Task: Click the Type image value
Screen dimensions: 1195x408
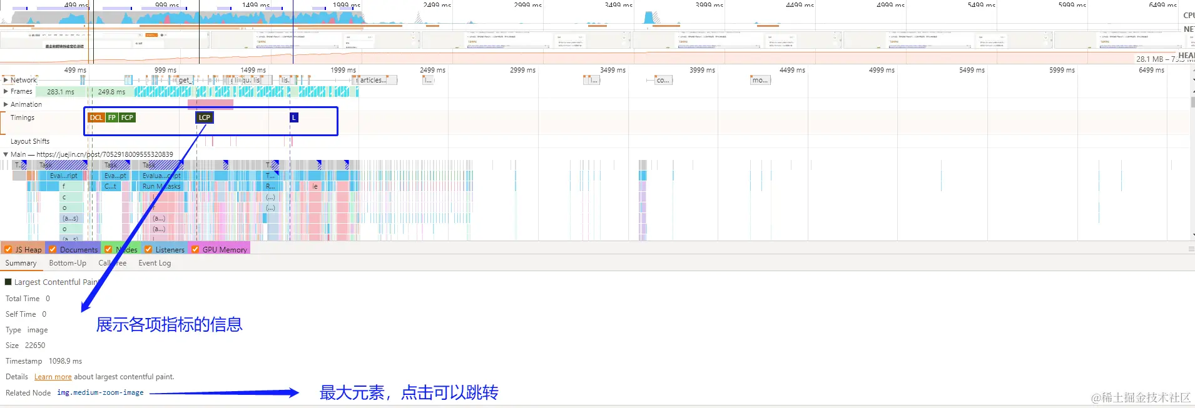Action: (x=38, y=330)
